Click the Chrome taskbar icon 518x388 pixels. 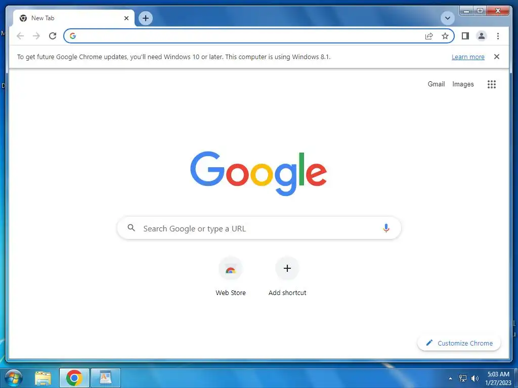74,378
